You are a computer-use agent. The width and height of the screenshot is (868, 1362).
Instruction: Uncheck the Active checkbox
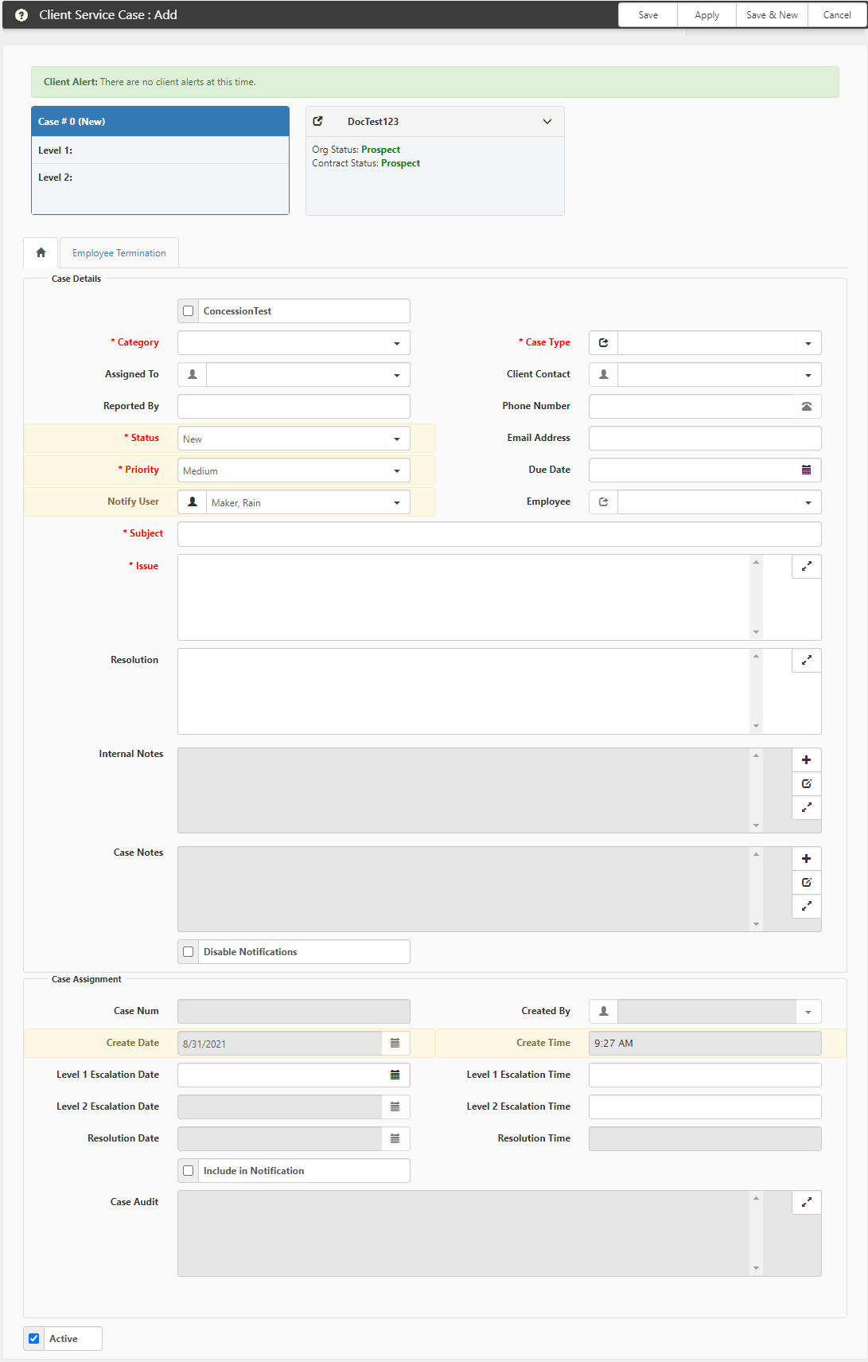34,1339
